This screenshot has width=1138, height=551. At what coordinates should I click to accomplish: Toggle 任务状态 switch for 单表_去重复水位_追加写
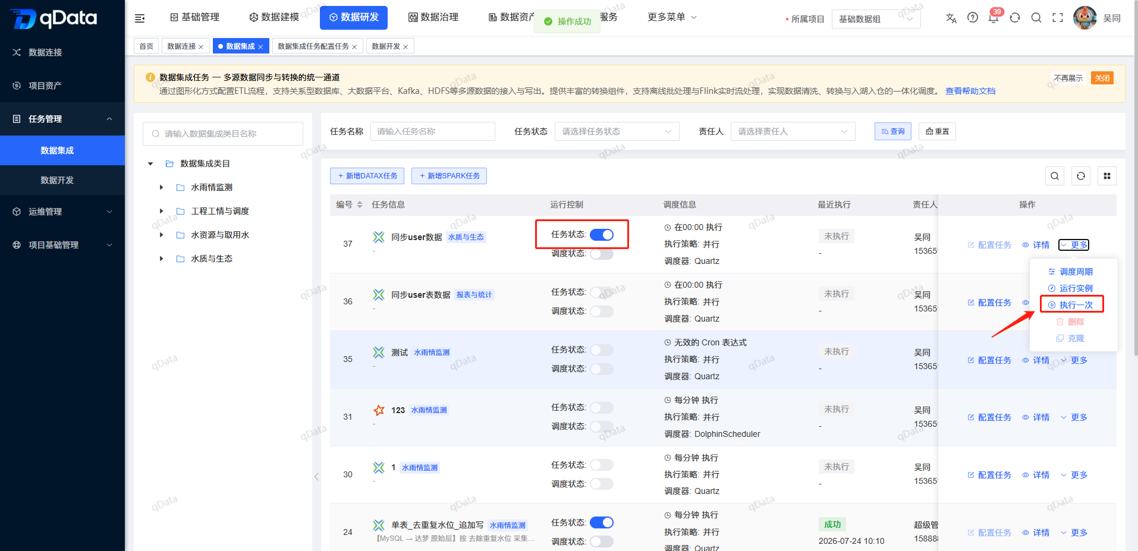[602, 522]
